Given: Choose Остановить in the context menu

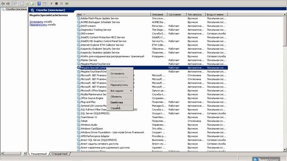Looking at the screenshot, I should pyautogui.click(x=120, y=73).
